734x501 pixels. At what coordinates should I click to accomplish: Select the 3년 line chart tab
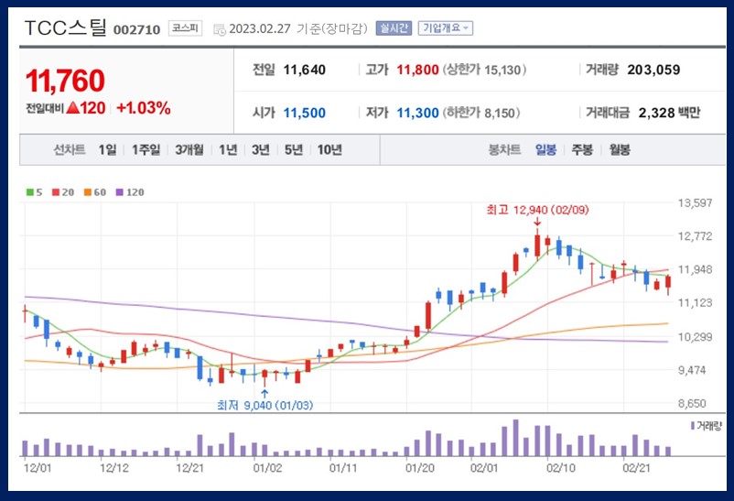tap(260, 149)
